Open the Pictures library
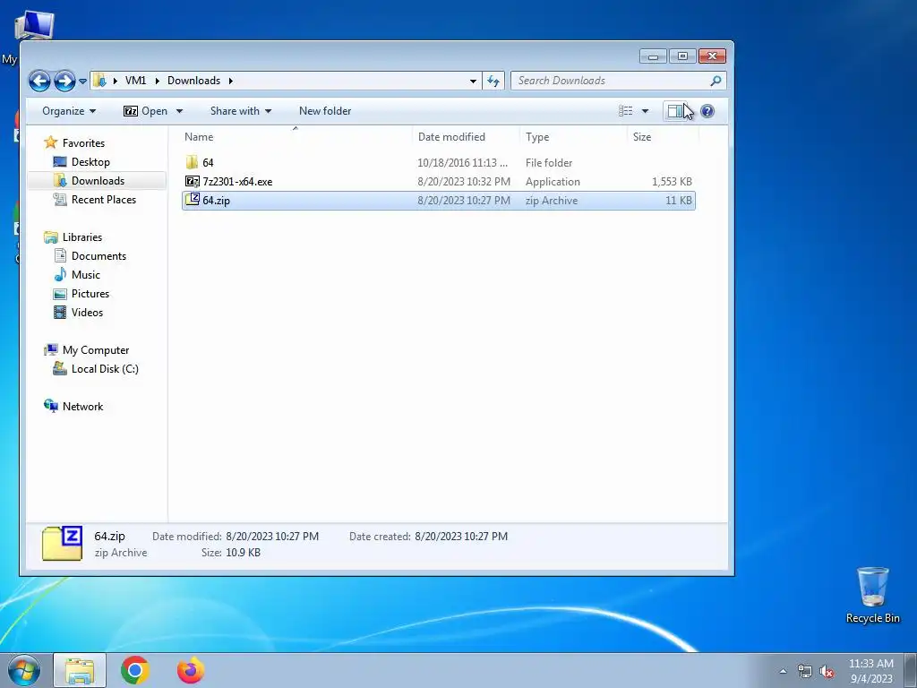The image size is (917, 688). click(x=90, y=294)
